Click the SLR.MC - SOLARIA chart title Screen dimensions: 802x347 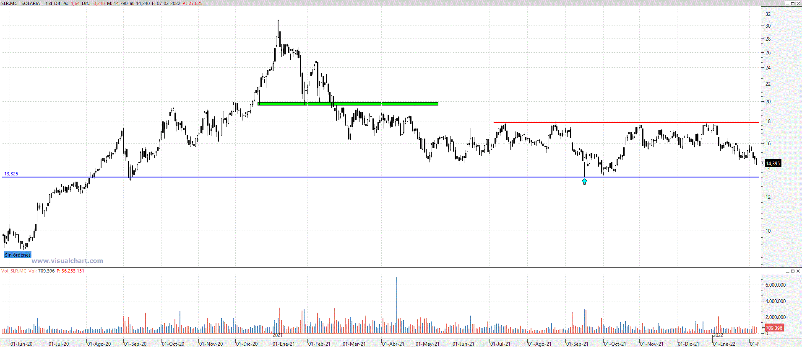pos(21,3)
